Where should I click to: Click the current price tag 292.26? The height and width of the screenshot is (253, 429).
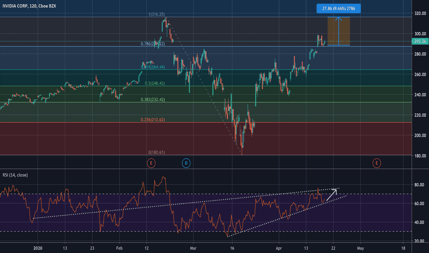[420, 41]
